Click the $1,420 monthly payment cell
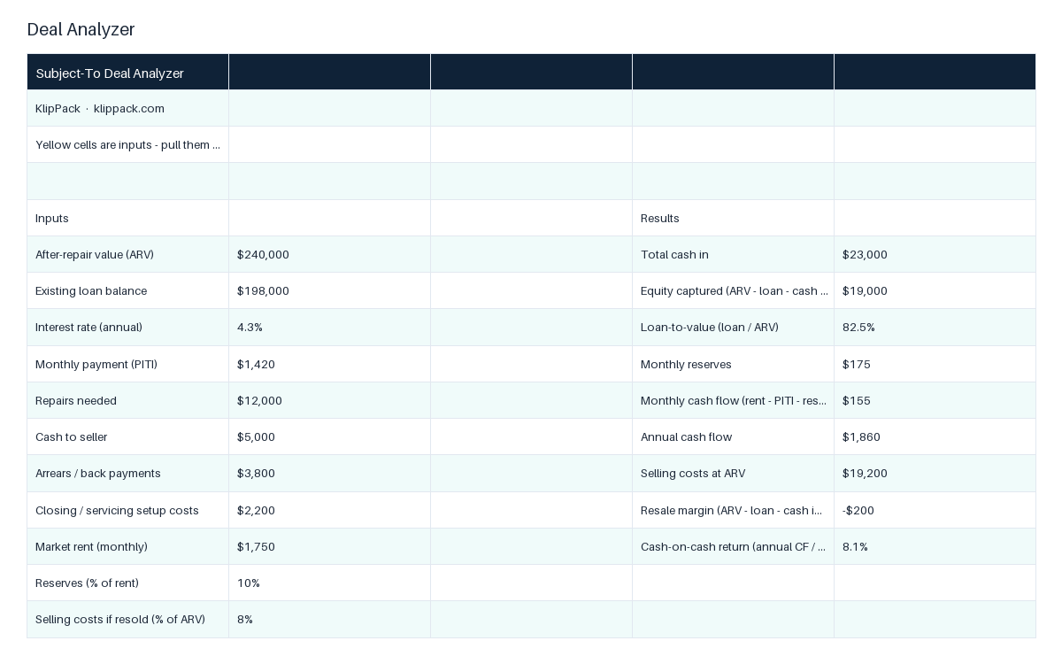This screenshot has width=1062, height=664. [329, 364]
